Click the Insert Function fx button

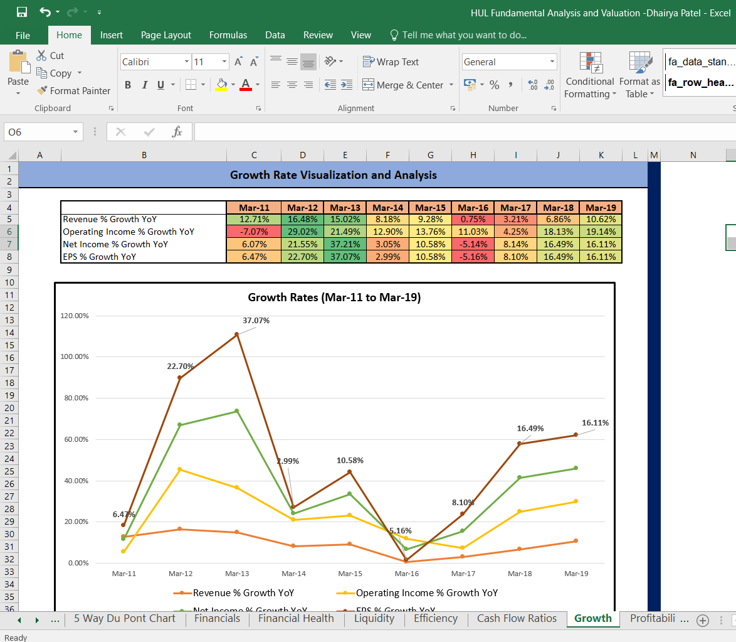(x=177, y=132)
